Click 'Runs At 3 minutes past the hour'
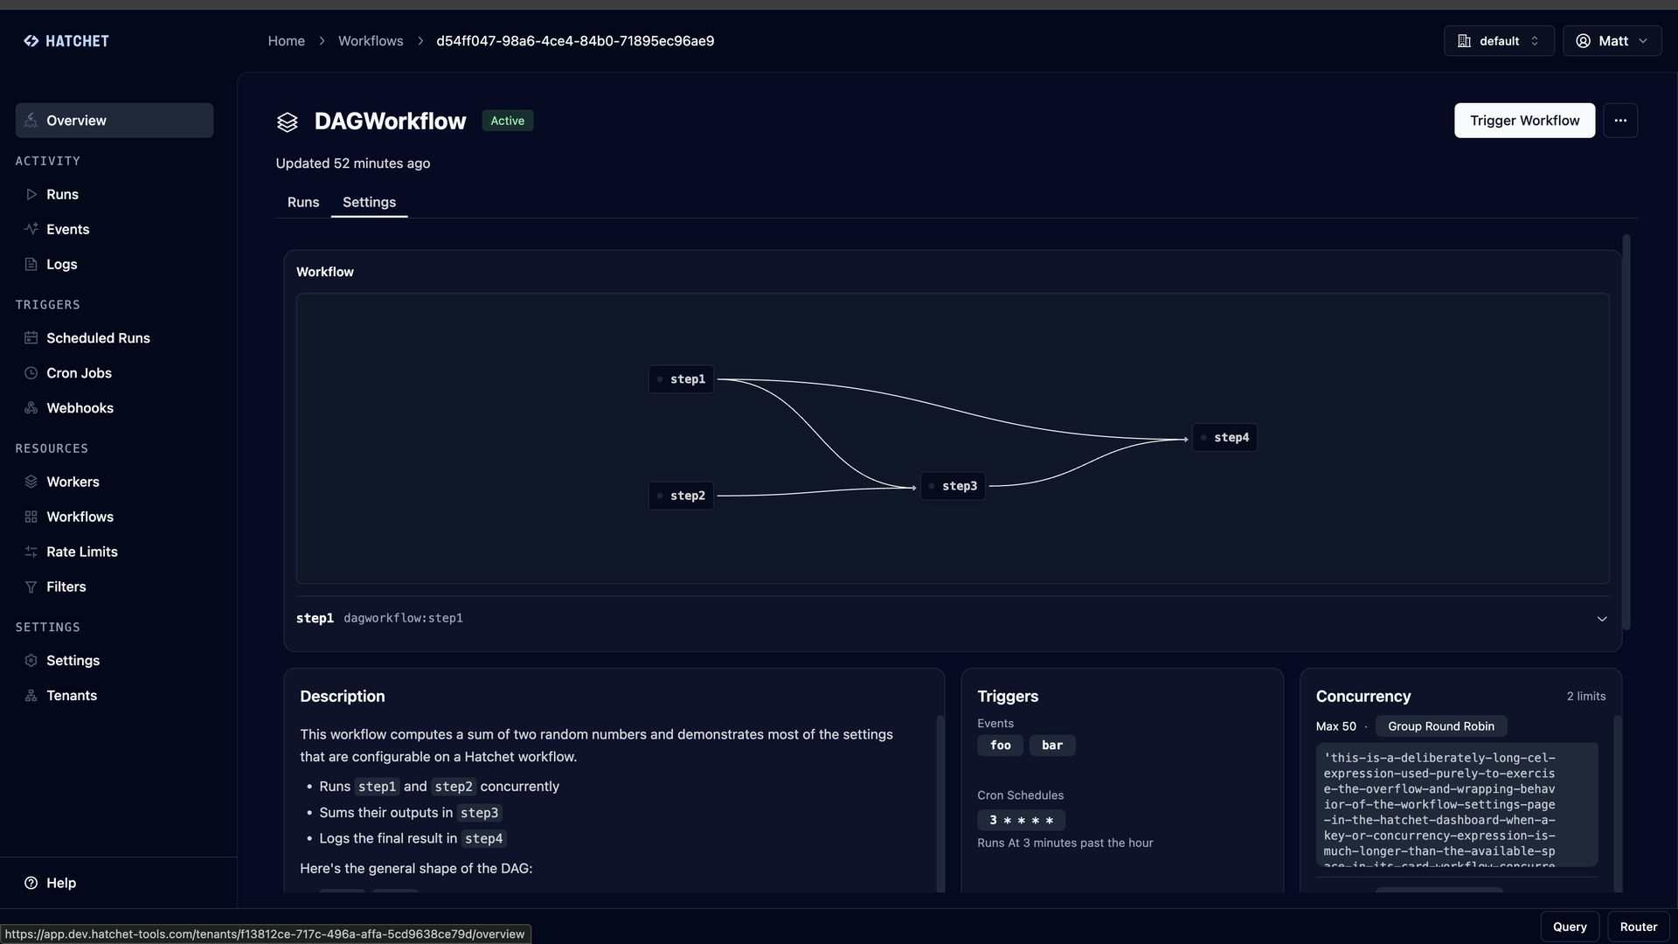Viewport: 1678px width, 944px height. tap(1065, 843)
